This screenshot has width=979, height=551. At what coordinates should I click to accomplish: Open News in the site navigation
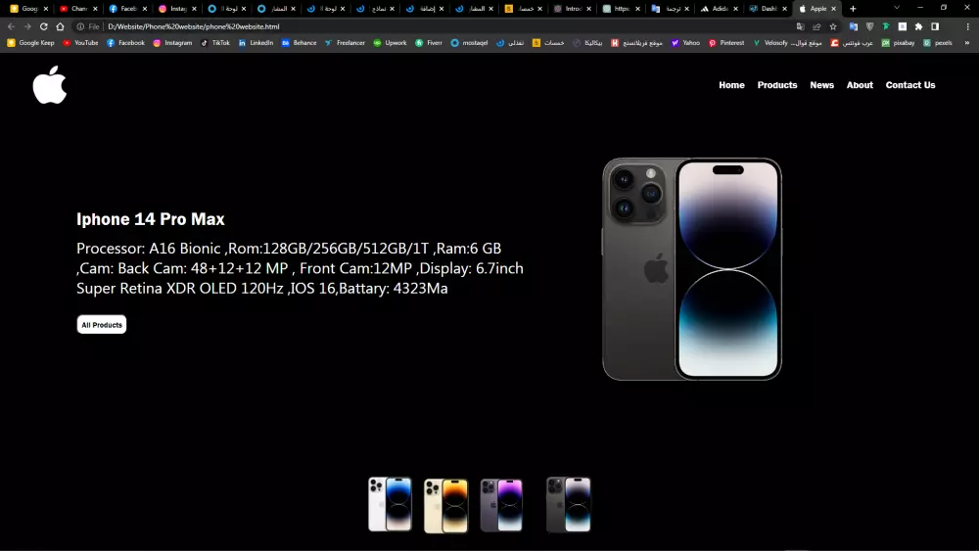[821, 85]
